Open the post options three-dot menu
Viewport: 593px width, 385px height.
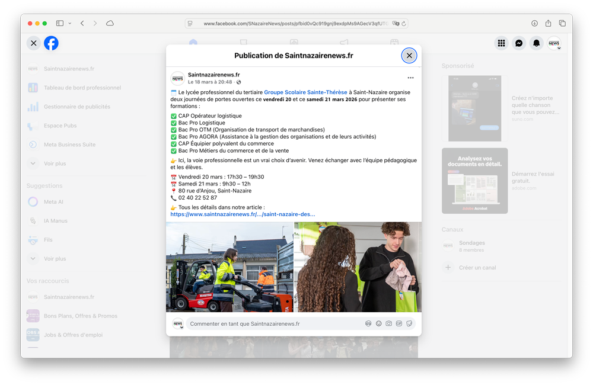410,78
